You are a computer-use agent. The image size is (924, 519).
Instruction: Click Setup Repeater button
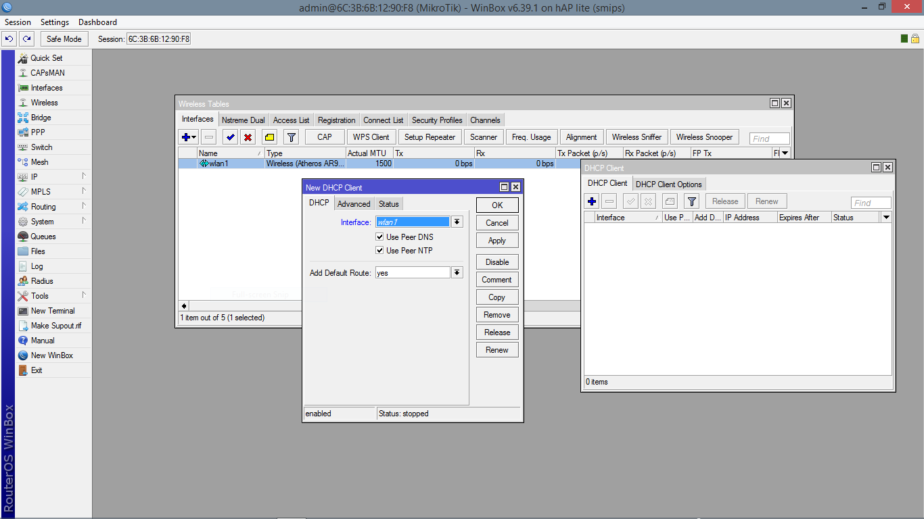tap(430, 137)
